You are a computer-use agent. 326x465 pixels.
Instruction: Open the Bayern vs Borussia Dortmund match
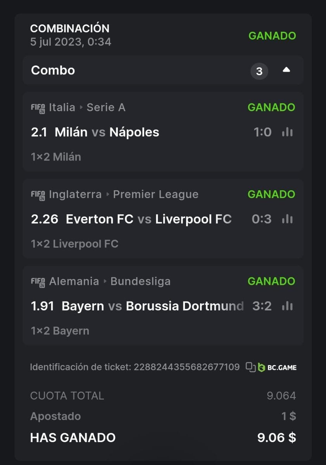(152, 306)
